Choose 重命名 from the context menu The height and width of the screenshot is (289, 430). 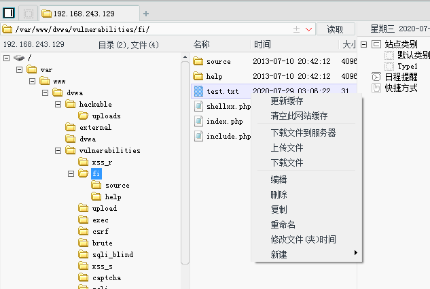pos(283,225)
